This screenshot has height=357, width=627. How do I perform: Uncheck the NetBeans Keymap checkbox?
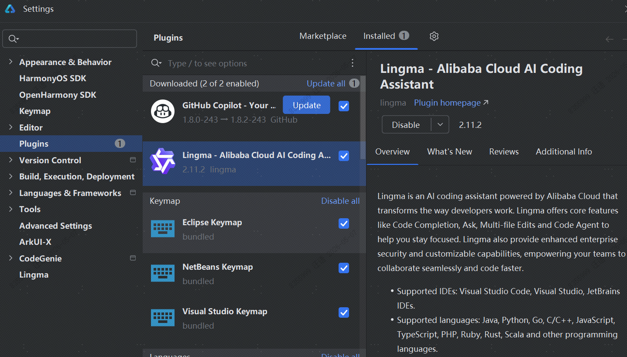pyautogui.click(x=344, y=268)
